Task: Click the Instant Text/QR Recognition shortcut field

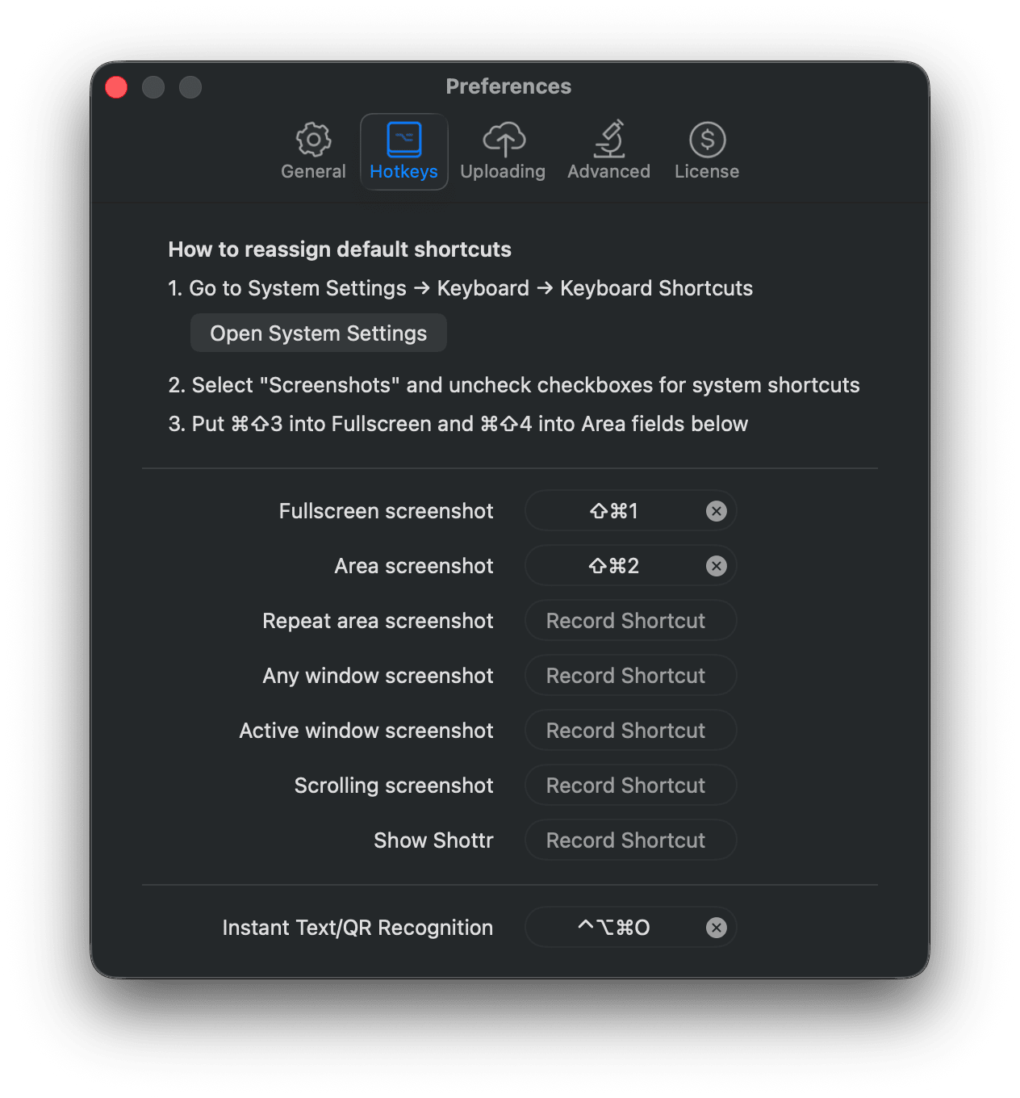Action: click(x=613, y=928)
